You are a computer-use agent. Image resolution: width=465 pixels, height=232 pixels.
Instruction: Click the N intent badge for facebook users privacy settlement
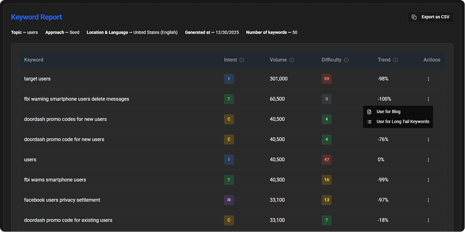[x=229, y=200]
